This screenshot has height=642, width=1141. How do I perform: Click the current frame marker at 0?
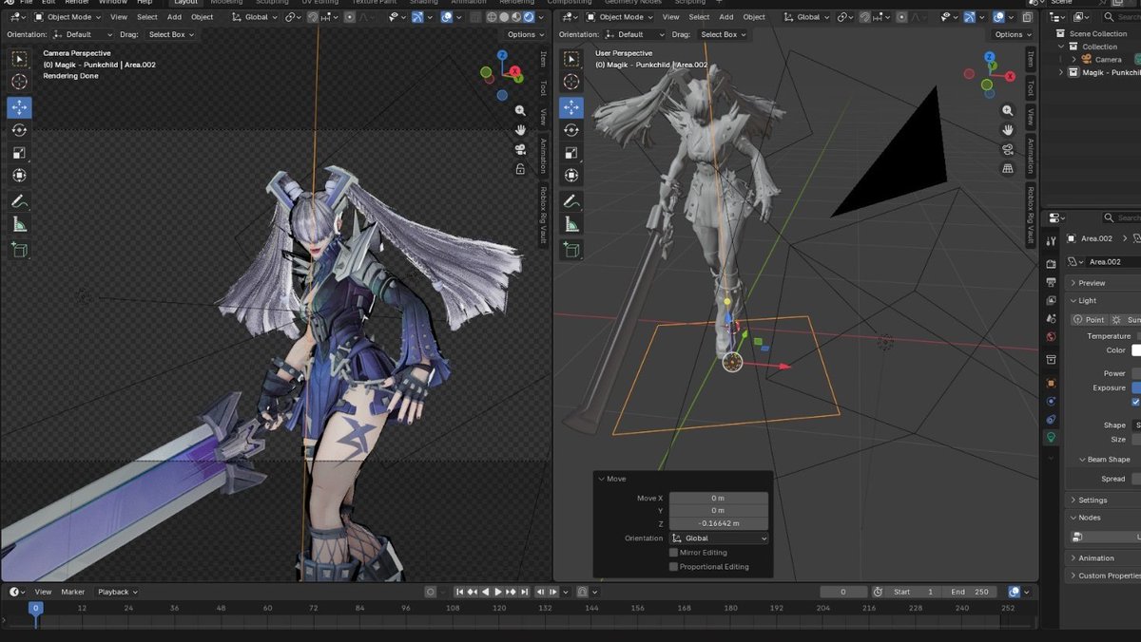pos(35,608)
